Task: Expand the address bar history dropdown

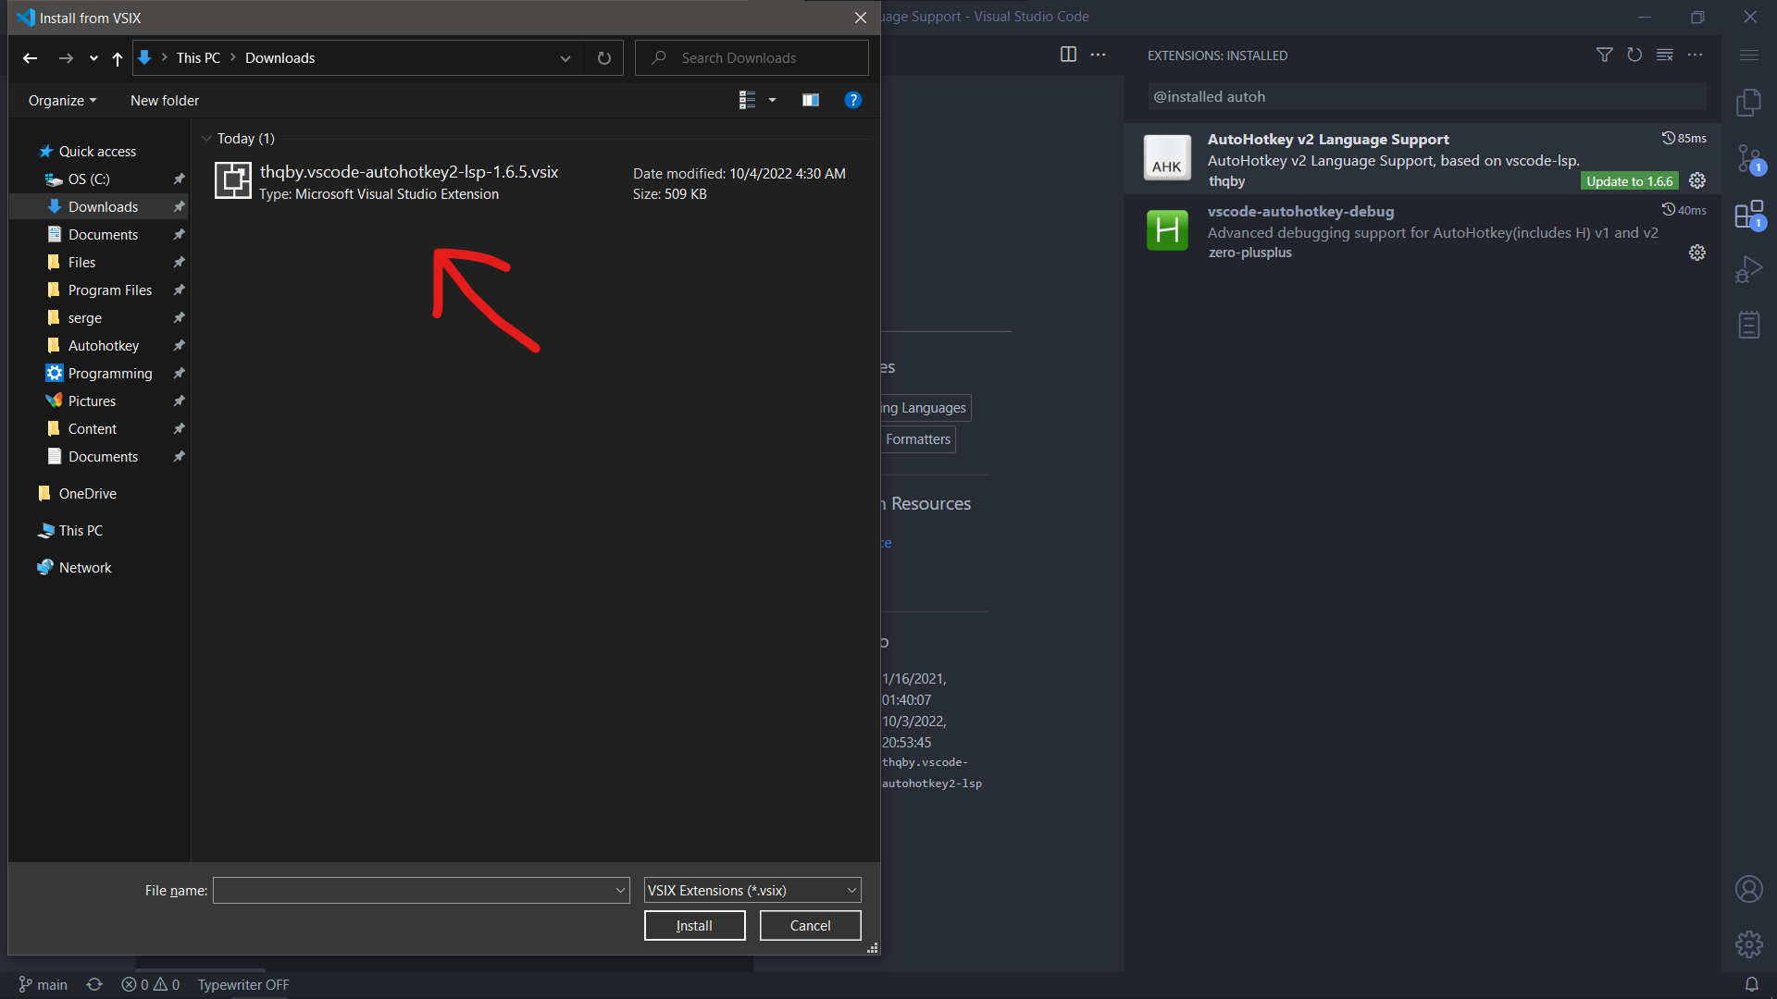Action: (565, 57)
